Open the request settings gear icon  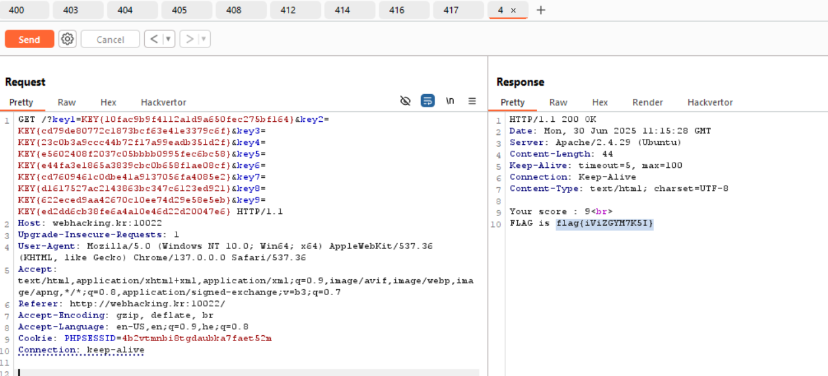pyautogui.click(x=67, y=39)
